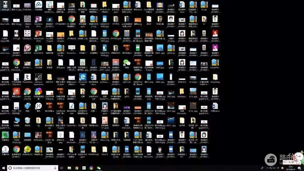Click the GeForce Experience shortcut

[39, 77]
